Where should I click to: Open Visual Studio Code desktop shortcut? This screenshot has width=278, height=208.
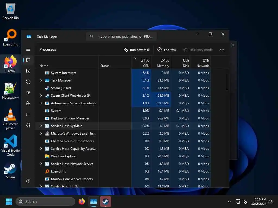click(x=11, y=146)
